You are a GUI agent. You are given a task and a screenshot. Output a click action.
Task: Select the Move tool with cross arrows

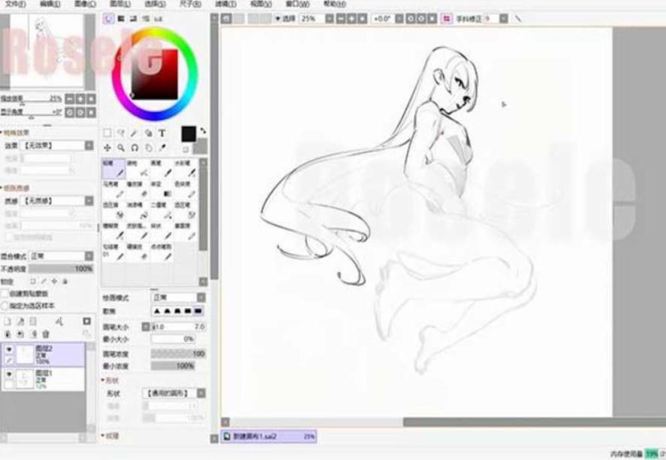[x=107, y=147]
